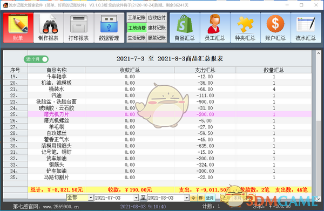Open 账户汇总 dollar coin icon
The height and width of the screenshot is (211, 324).
pos(275,28)
